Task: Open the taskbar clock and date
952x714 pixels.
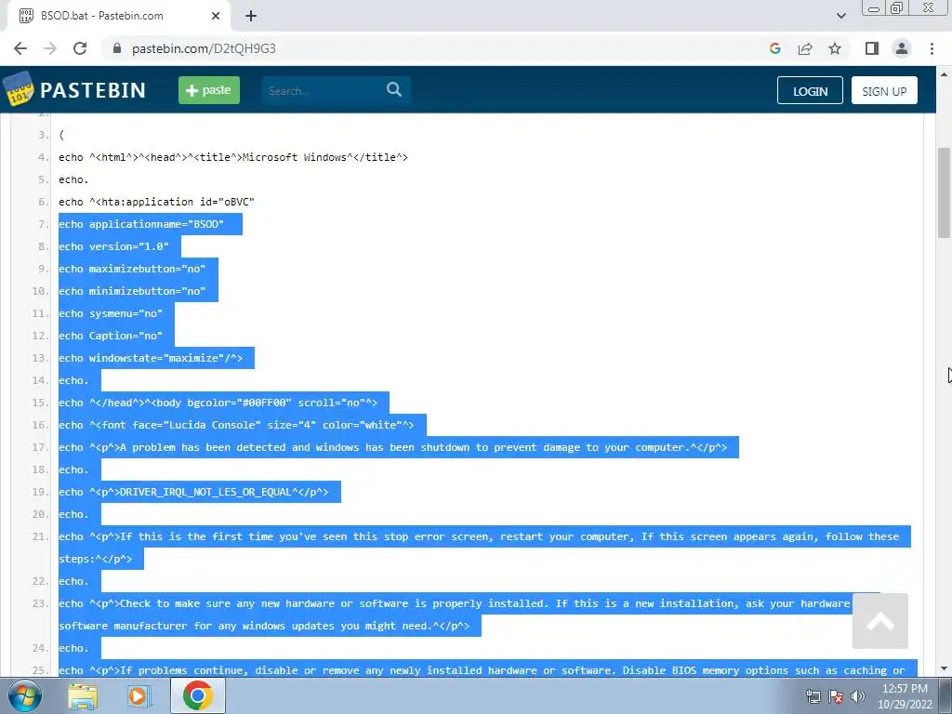Action: pyautogui.click(x=905, y=696)
